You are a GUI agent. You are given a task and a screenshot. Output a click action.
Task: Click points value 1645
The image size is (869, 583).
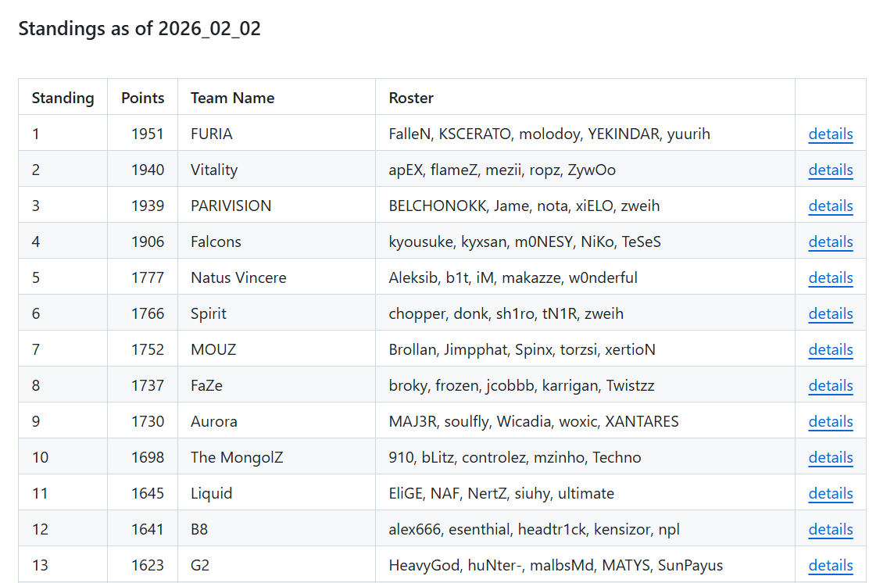[x=148, y=494]
